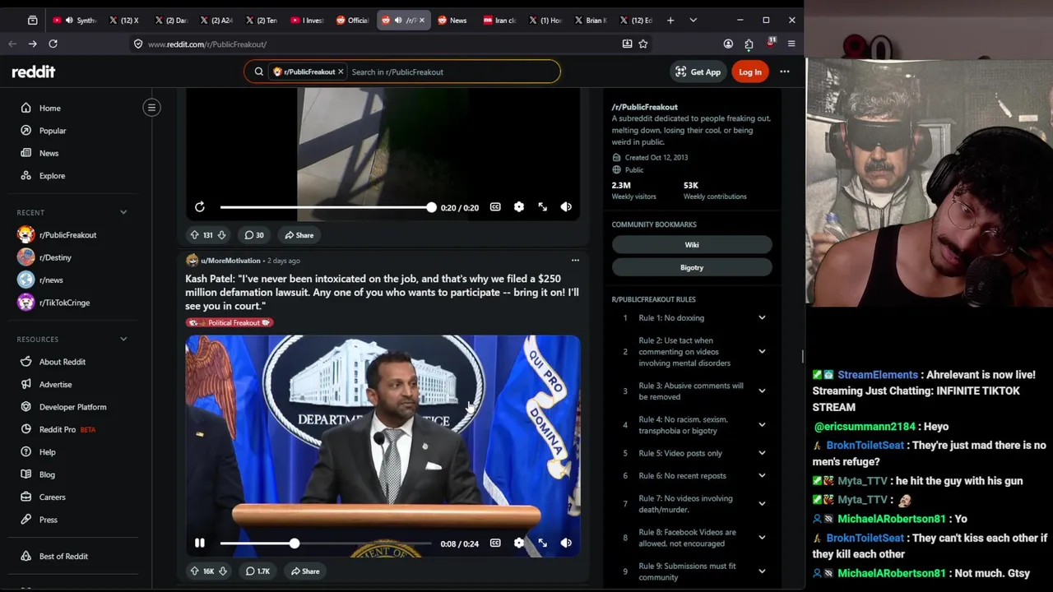Toggle captions on the top video
1053x592 pixels.
tap(495, 207)
